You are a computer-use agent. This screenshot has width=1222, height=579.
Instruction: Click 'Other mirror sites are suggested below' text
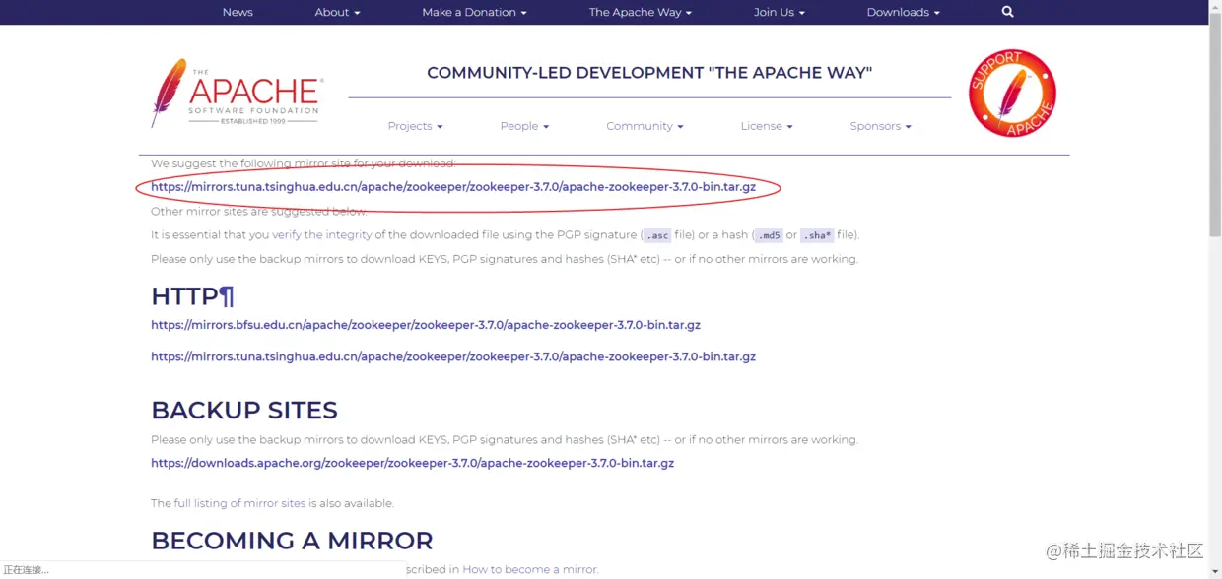pyautogui.click(x=259, y=211)
